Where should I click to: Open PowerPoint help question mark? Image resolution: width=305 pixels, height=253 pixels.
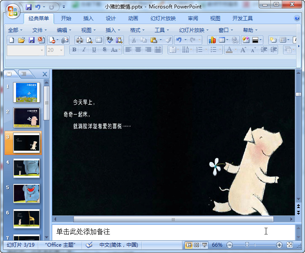pyautogui.click(x=297, y=18)
